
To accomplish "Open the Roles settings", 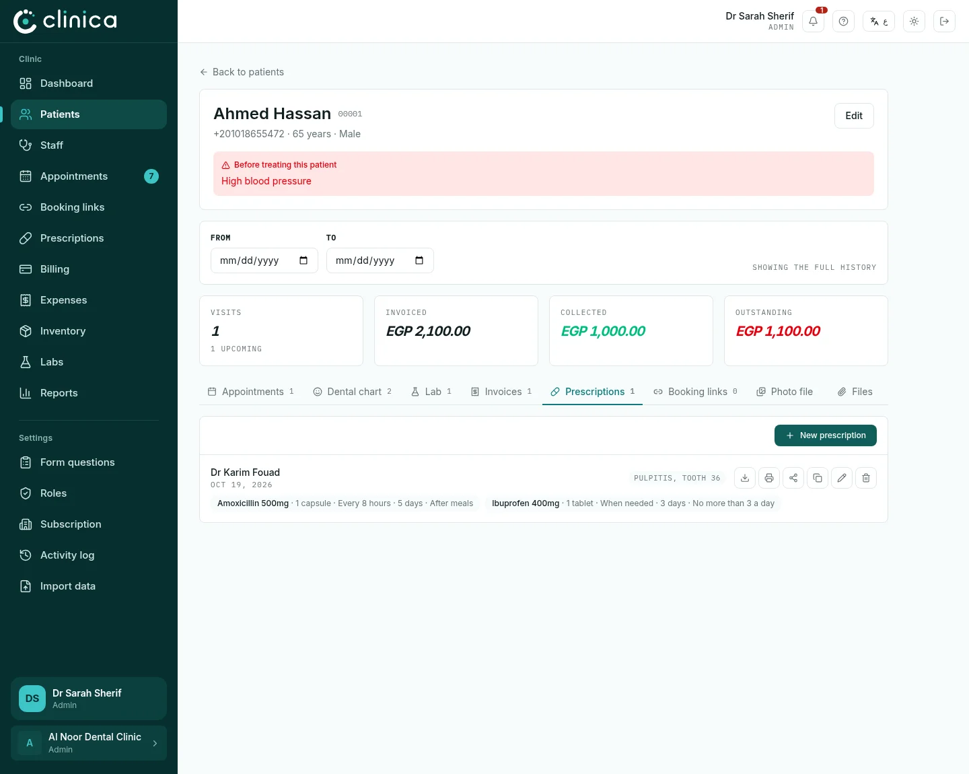I will tap(89, 493).
